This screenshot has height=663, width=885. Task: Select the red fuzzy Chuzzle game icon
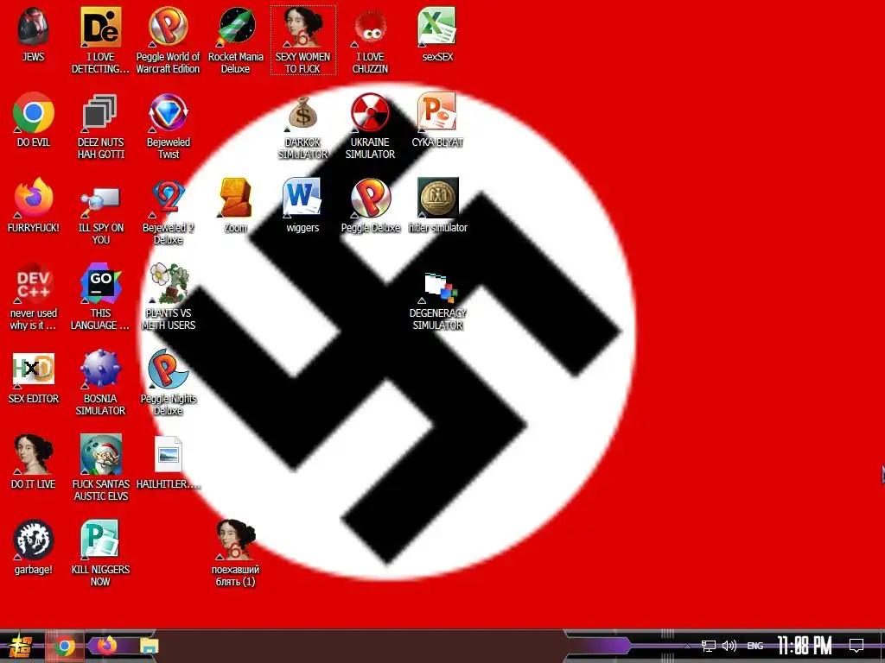pos(370,27)
